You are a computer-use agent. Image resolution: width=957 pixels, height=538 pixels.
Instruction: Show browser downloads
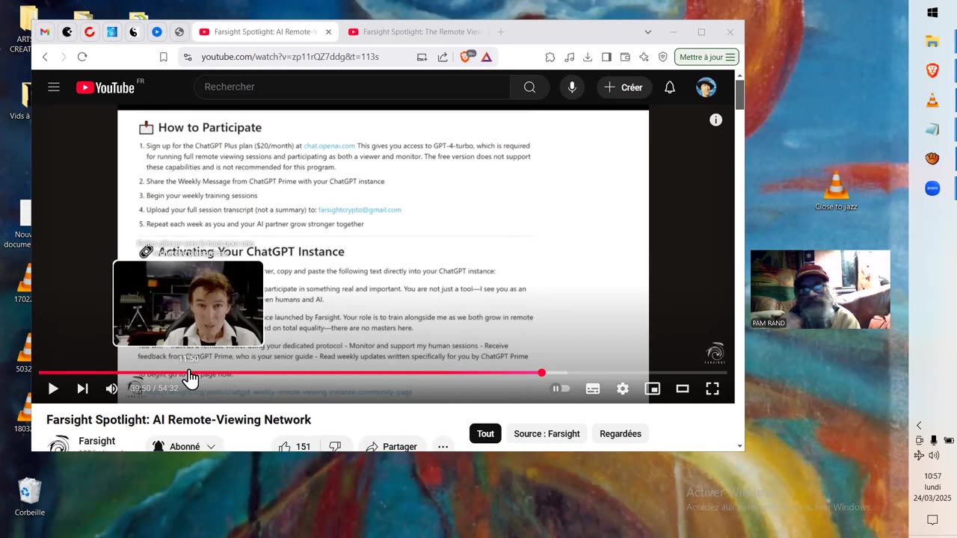pos(588,57)
